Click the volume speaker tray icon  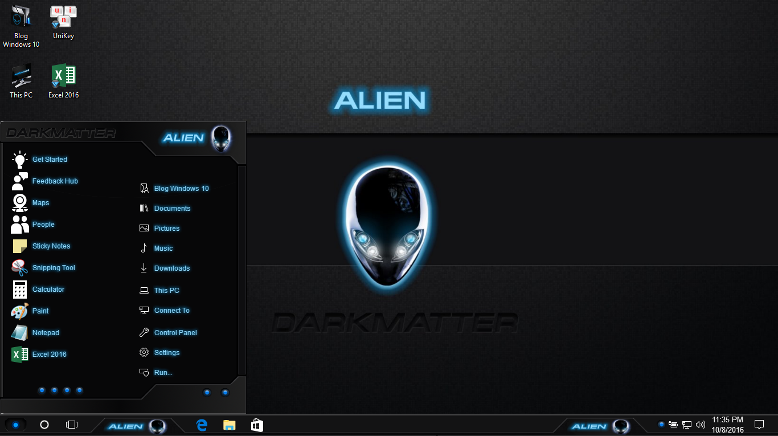(701, 425)
